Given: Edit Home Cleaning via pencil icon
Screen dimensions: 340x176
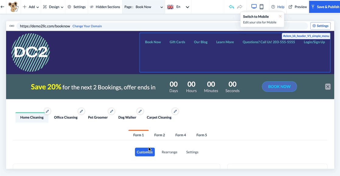Looking at the screenshot, I should (47, 111).
